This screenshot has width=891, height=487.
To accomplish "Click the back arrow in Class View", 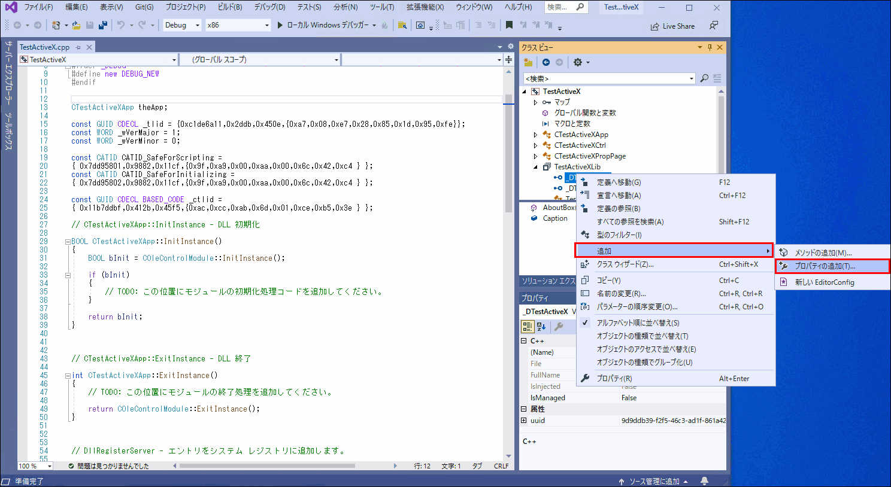I will [545, 62].
